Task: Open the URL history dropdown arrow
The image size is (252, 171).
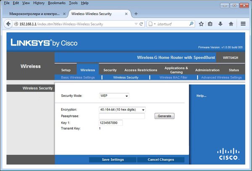Action: (136, 24)
